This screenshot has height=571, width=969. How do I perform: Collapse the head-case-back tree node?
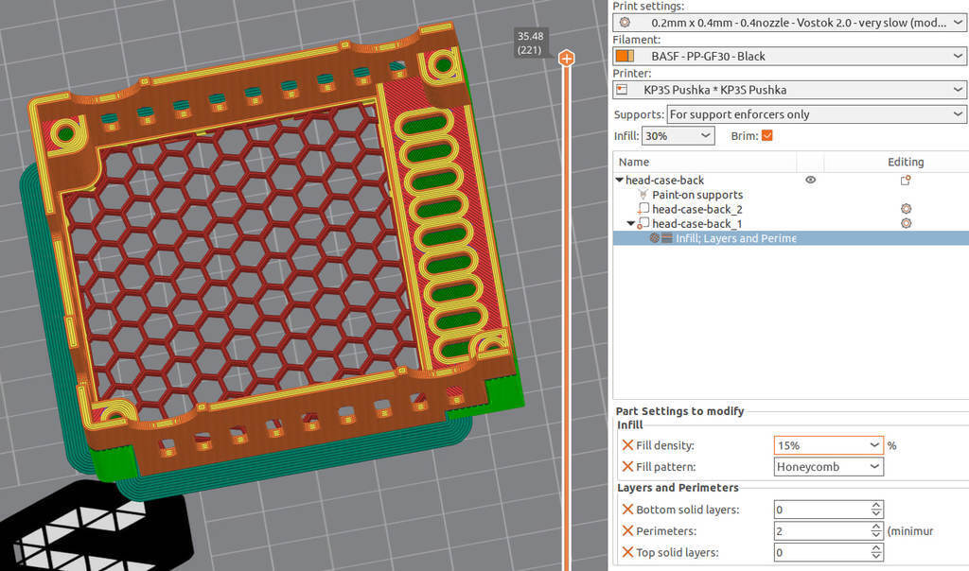(x=620, y=181)
